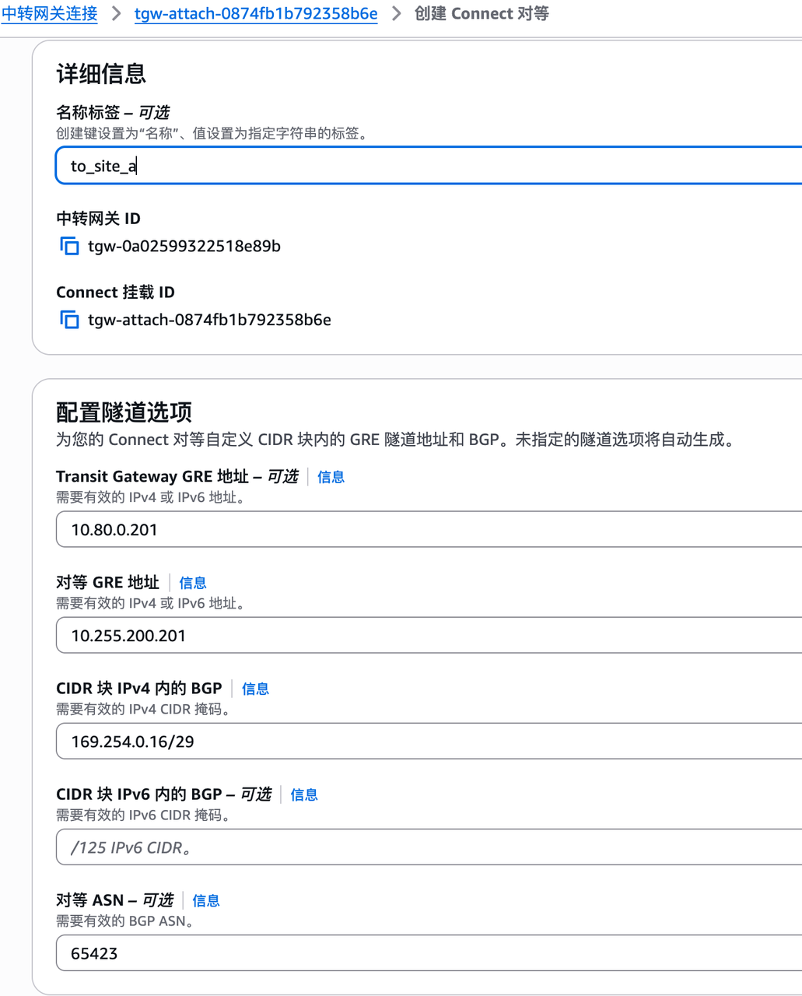The image size is (802, 996).
Task: Click the empty /125 IPv6 CIDR field
Action: click(311, 847)
